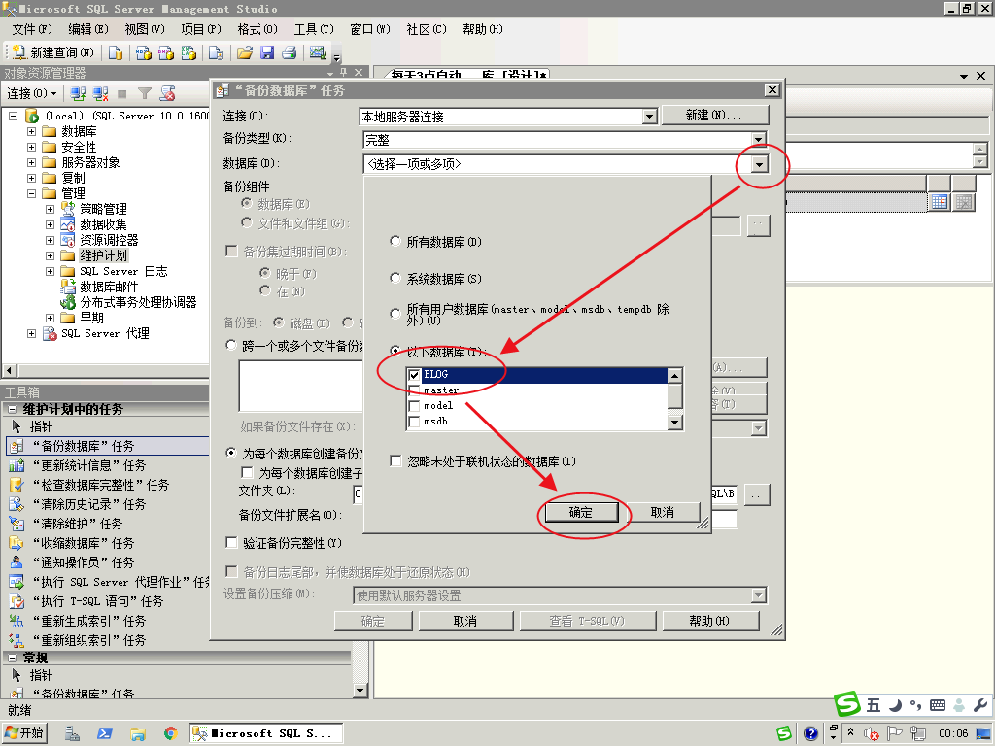The width and height of the screenshot is (995, 746).
Task: Click the filter funnel icon in Object Explorer
Action: tap(145, 94)
